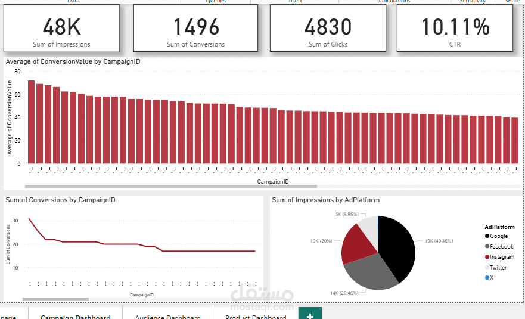Click the Average of ConversionValue by CampaignID title
The width and height of the screenshot is (525, 319).
tap(73, 61)
